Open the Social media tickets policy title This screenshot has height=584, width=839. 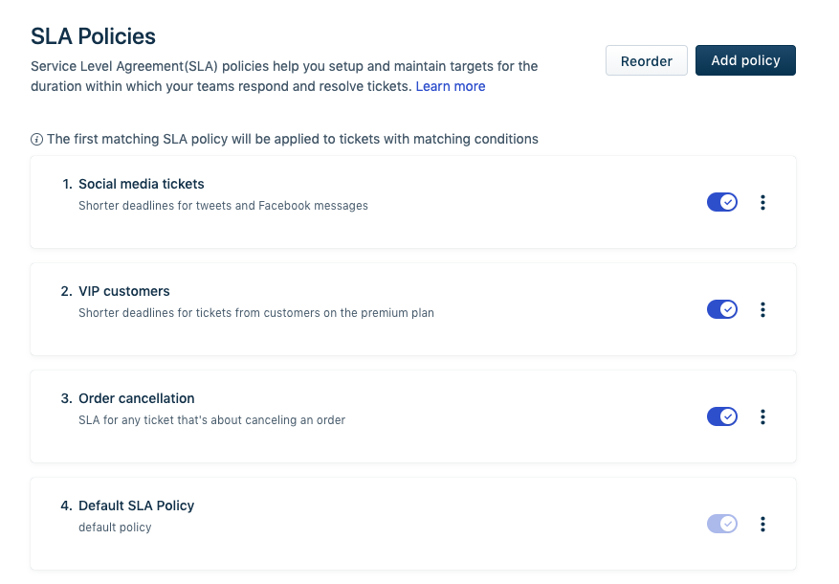click(141, 184)
